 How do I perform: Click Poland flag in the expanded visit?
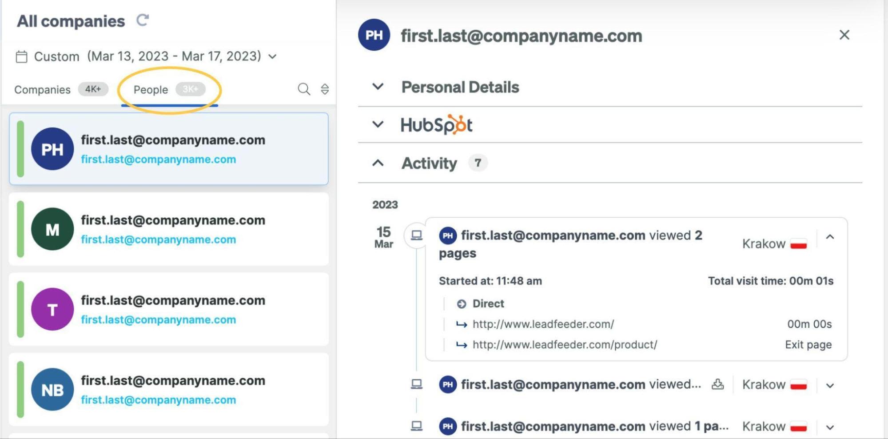coord(798,244)
